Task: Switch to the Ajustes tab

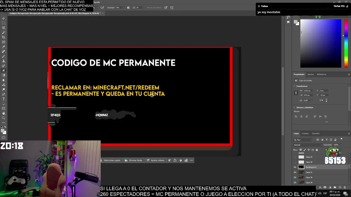Action: (x=310, y=74)
